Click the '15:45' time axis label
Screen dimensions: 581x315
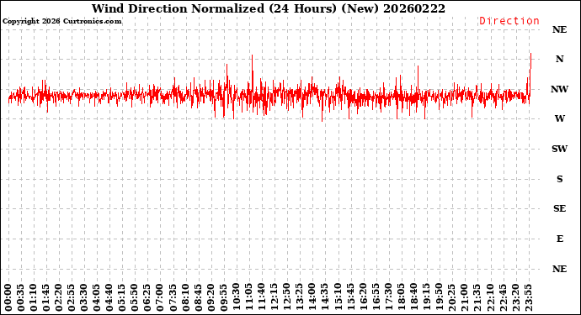[350, 297]
